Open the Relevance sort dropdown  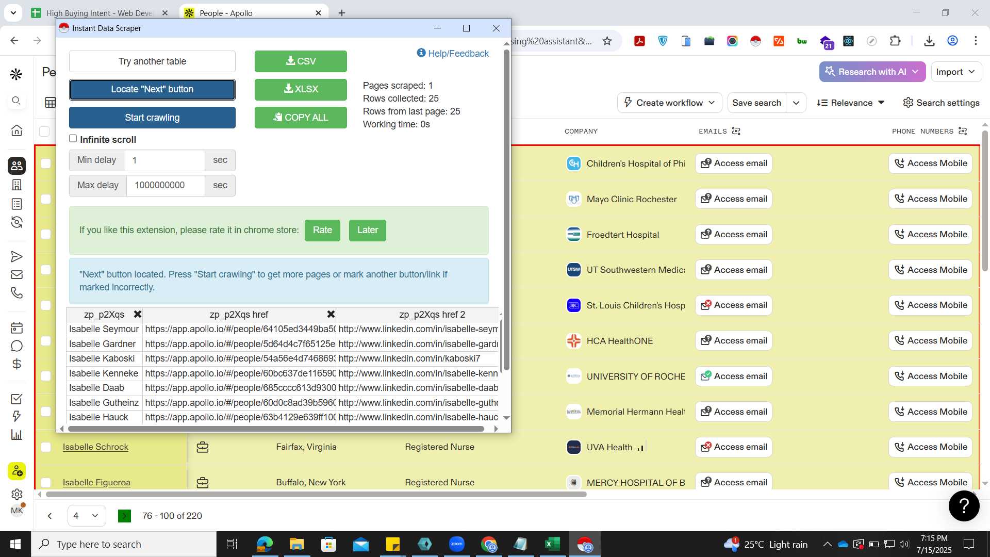(851, 103)
